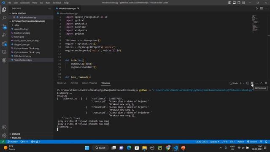Open alarmClock.py from explorer
The image size is (270, 152).
(22, 29)
